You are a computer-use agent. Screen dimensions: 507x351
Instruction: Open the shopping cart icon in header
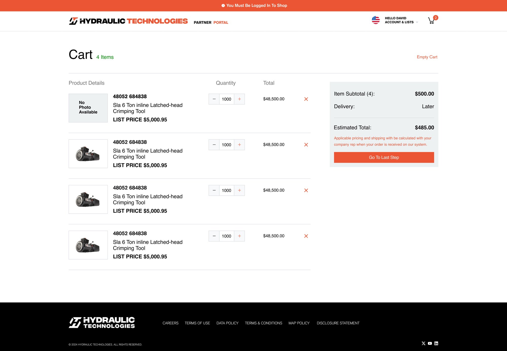coord(431,21)
